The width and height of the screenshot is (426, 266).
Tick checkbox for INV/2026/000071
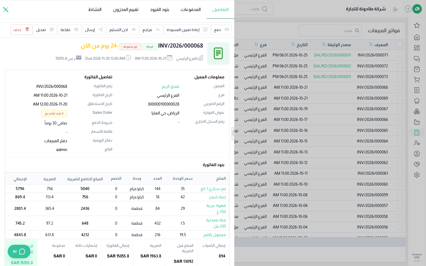pos(400,55)
